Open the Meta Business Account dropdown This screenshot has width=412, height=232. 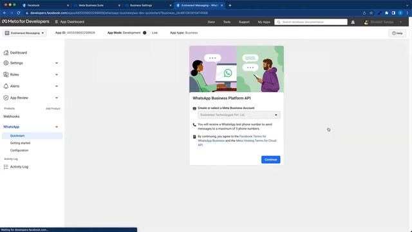[x=239, y=115]
